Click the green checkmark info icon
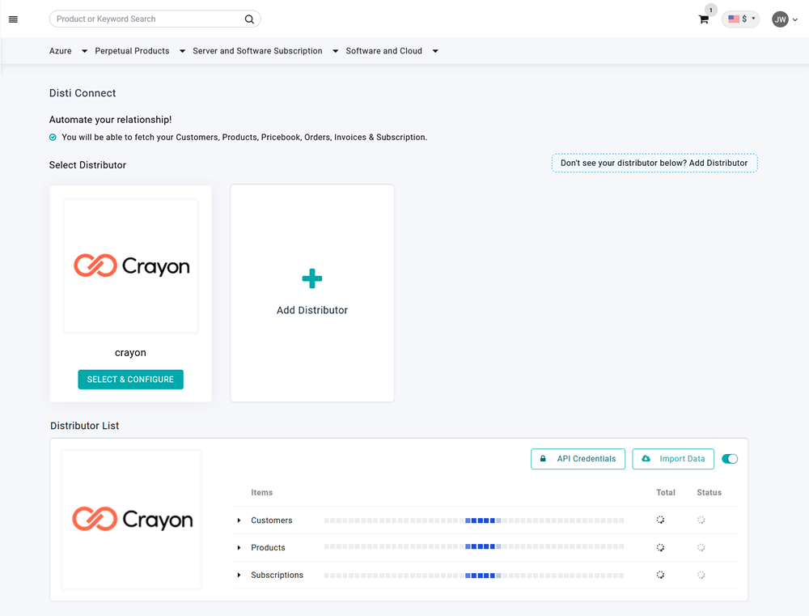The width and height of the screenshot is (809, 616). pos(53,138)
